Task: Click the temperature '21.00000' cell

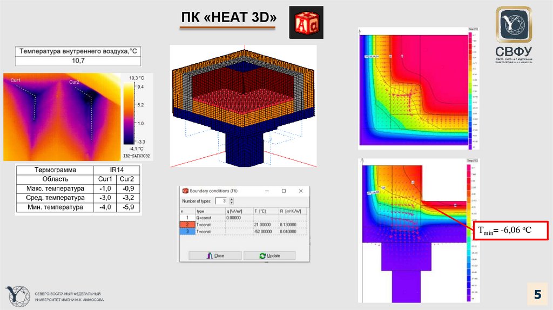Action: tap(266, 225)
